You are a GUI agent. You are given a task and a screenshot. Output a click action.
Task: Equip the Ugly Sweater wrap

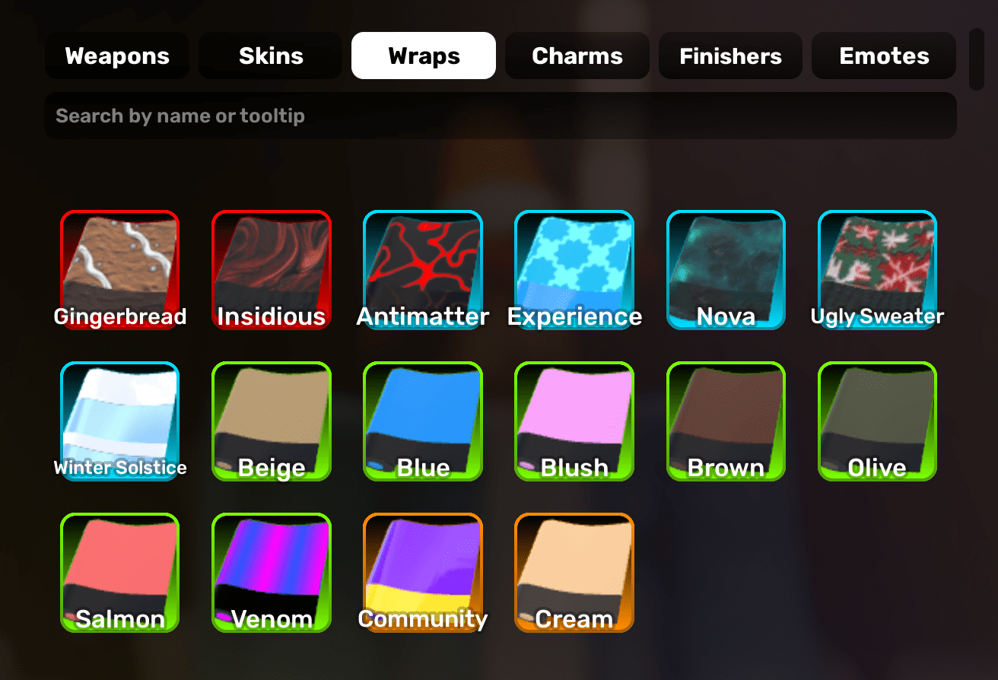877,270
